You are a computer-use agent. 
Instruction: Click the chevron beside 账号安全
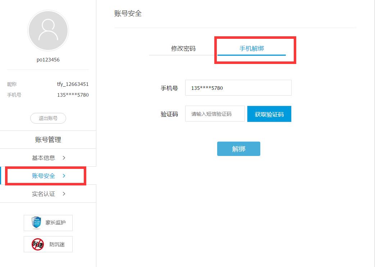pyautogui.click(x=64, y=176)
